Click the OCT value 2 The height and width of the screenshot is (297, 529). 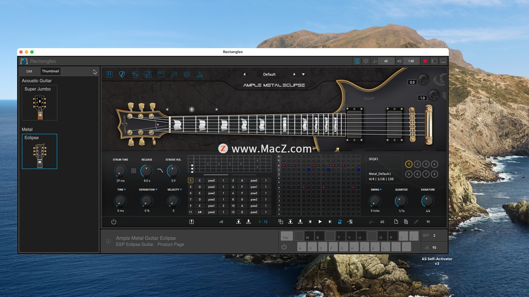point(434,236)
